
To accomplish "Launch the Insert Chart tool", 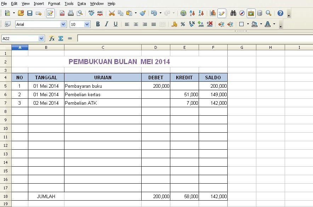I will pyautogui.click(x=213, y=13).
